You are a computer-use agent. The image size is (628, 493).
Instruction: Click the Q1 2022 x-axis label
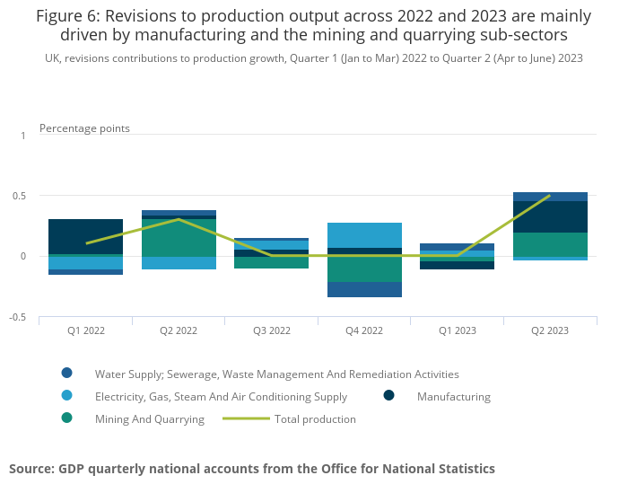(x=85, y=330)
